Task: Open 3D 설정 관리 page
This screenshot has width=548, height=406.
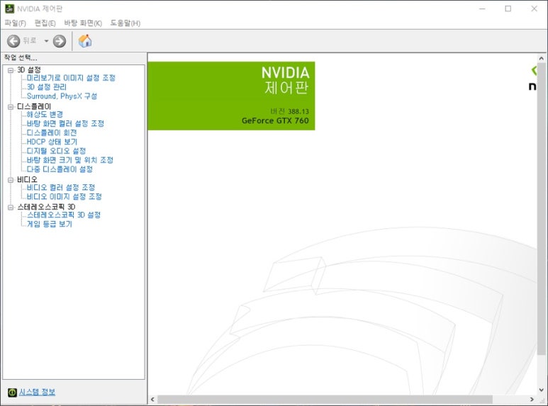Action: (47, 86)
